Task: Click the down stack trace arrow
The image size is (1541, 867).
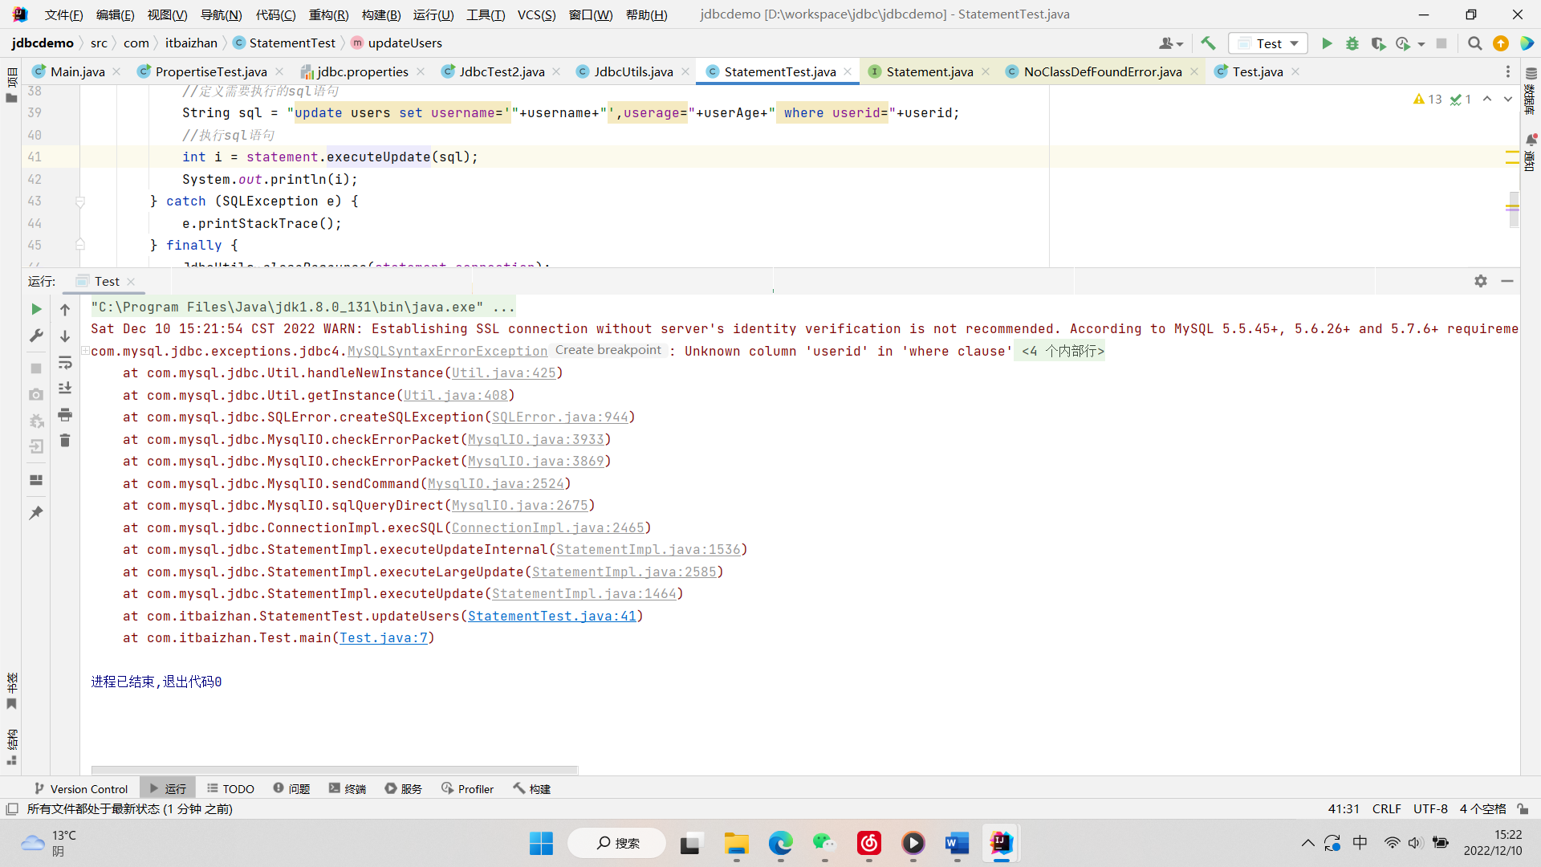Action: (65, 336)
